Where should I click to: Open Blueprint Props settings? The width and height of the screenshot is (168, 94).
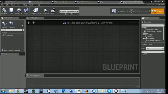[36, 11]
